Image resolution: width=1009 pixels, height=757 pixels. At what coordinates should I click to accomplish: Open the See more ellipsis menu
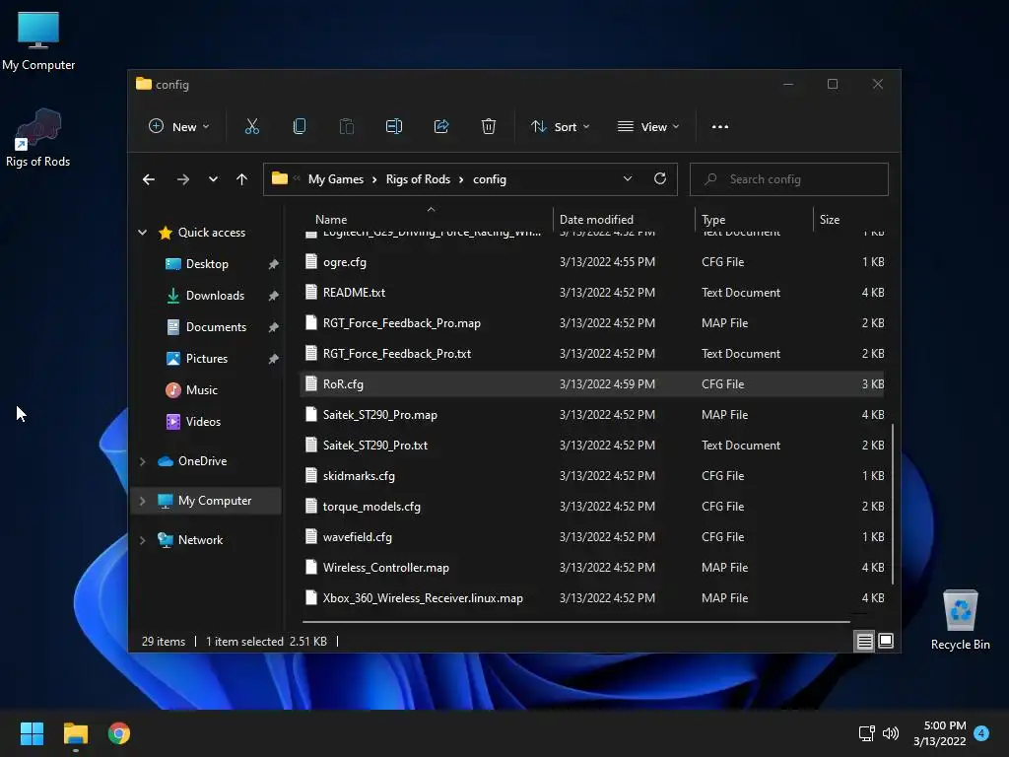[720, 127]
